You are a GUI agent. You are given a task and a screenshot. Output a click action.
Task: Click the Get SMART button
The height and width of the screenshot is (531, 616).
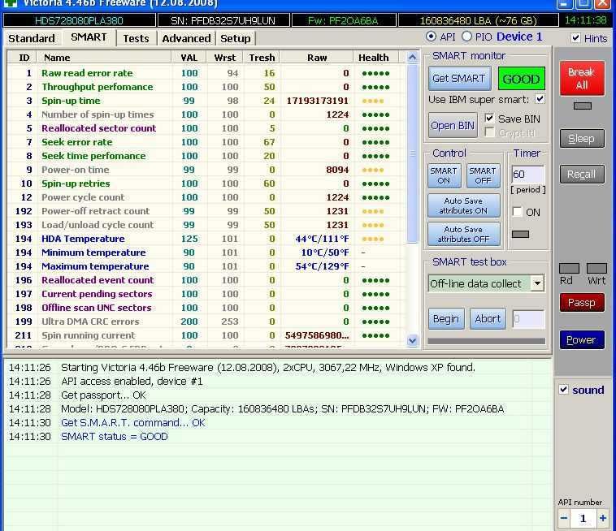[x=459, y=79]
